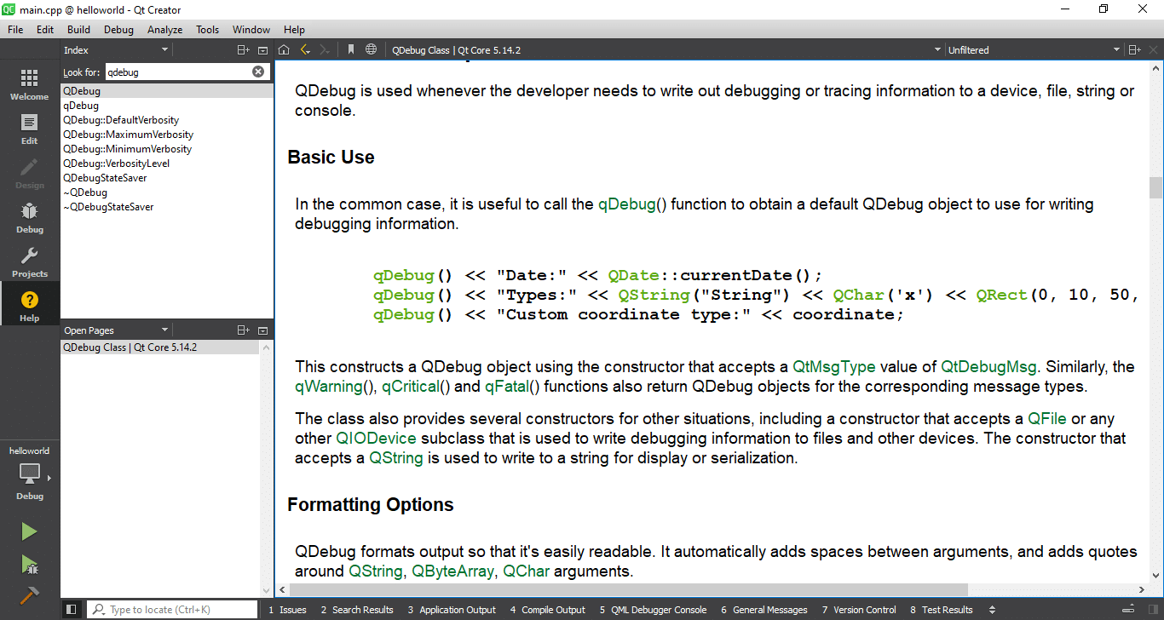Image resolution: width=1164 pixels, height=620 pixels.
Task: Go to help Home page icon
Action: (x=284, y=50)
